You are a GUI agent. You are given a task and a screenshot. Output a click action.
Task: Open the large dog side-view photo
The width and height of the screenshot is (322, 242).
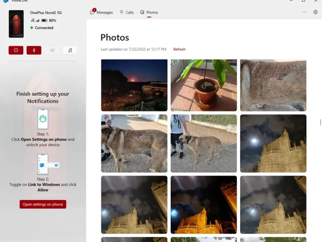coord(134,144)
